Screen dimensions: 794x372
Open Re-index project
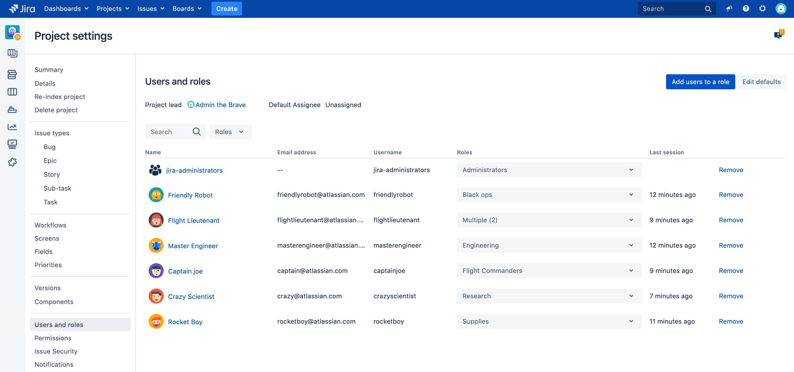pyautogui.click(x=60, y=97)
